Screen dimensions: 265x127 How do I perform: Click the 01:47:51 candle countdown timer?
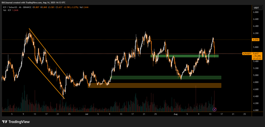click(x=258, y=58)
